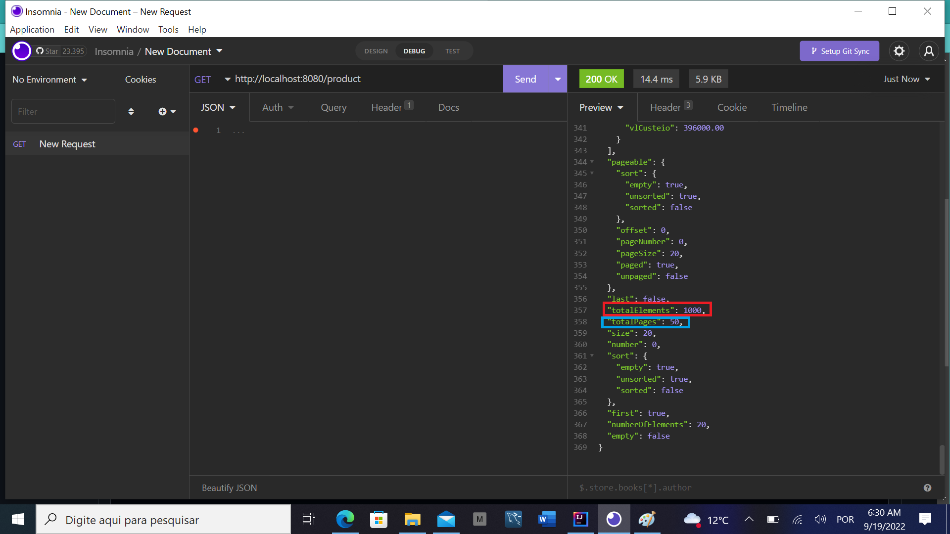
Task: Click the Setup Git Sync button
Action: click(x=839, y=51)
